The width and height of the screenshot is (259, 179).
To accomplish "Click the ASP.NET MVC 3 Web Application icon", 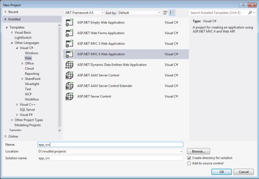I will 69,43.
